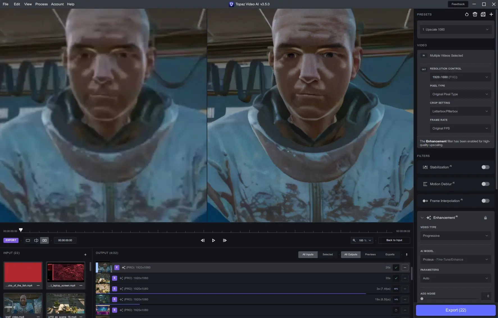Click the add input plus icon
498x318 pixels.
pyautogui.click(x=85, y=255)
